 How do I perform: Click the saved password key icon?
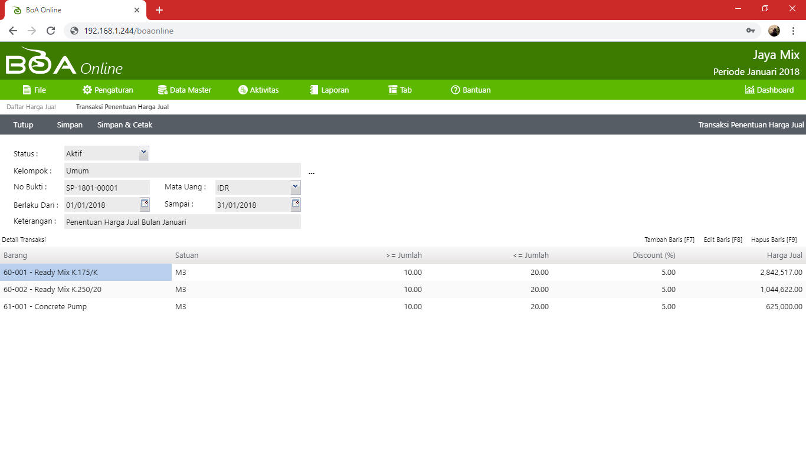751,31
